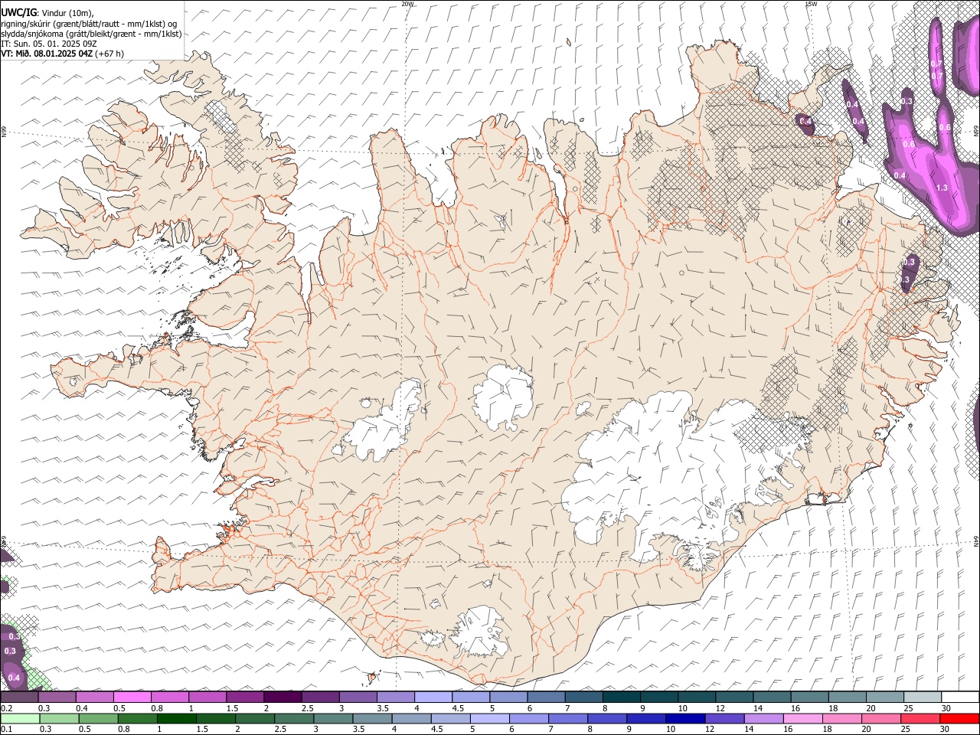980x735 pixels.
Task: Click the '4.5' value in the snow legend row
Action: pos(458,708)
